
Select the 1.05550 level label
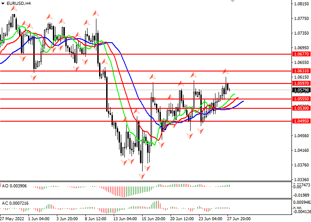(301, 99)
